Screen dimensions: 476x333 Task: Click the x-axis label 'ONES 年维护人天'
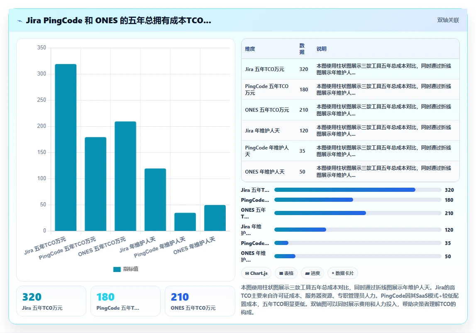coord(194,245)
